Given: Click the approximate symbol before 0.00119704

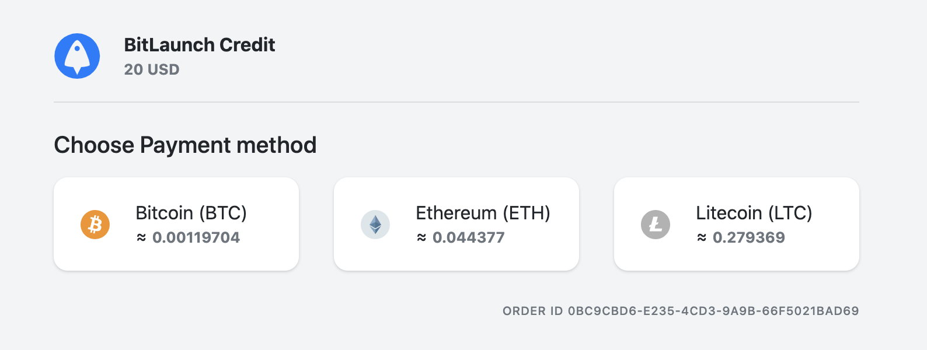Looking at the screenshot, I should (141, 237).
